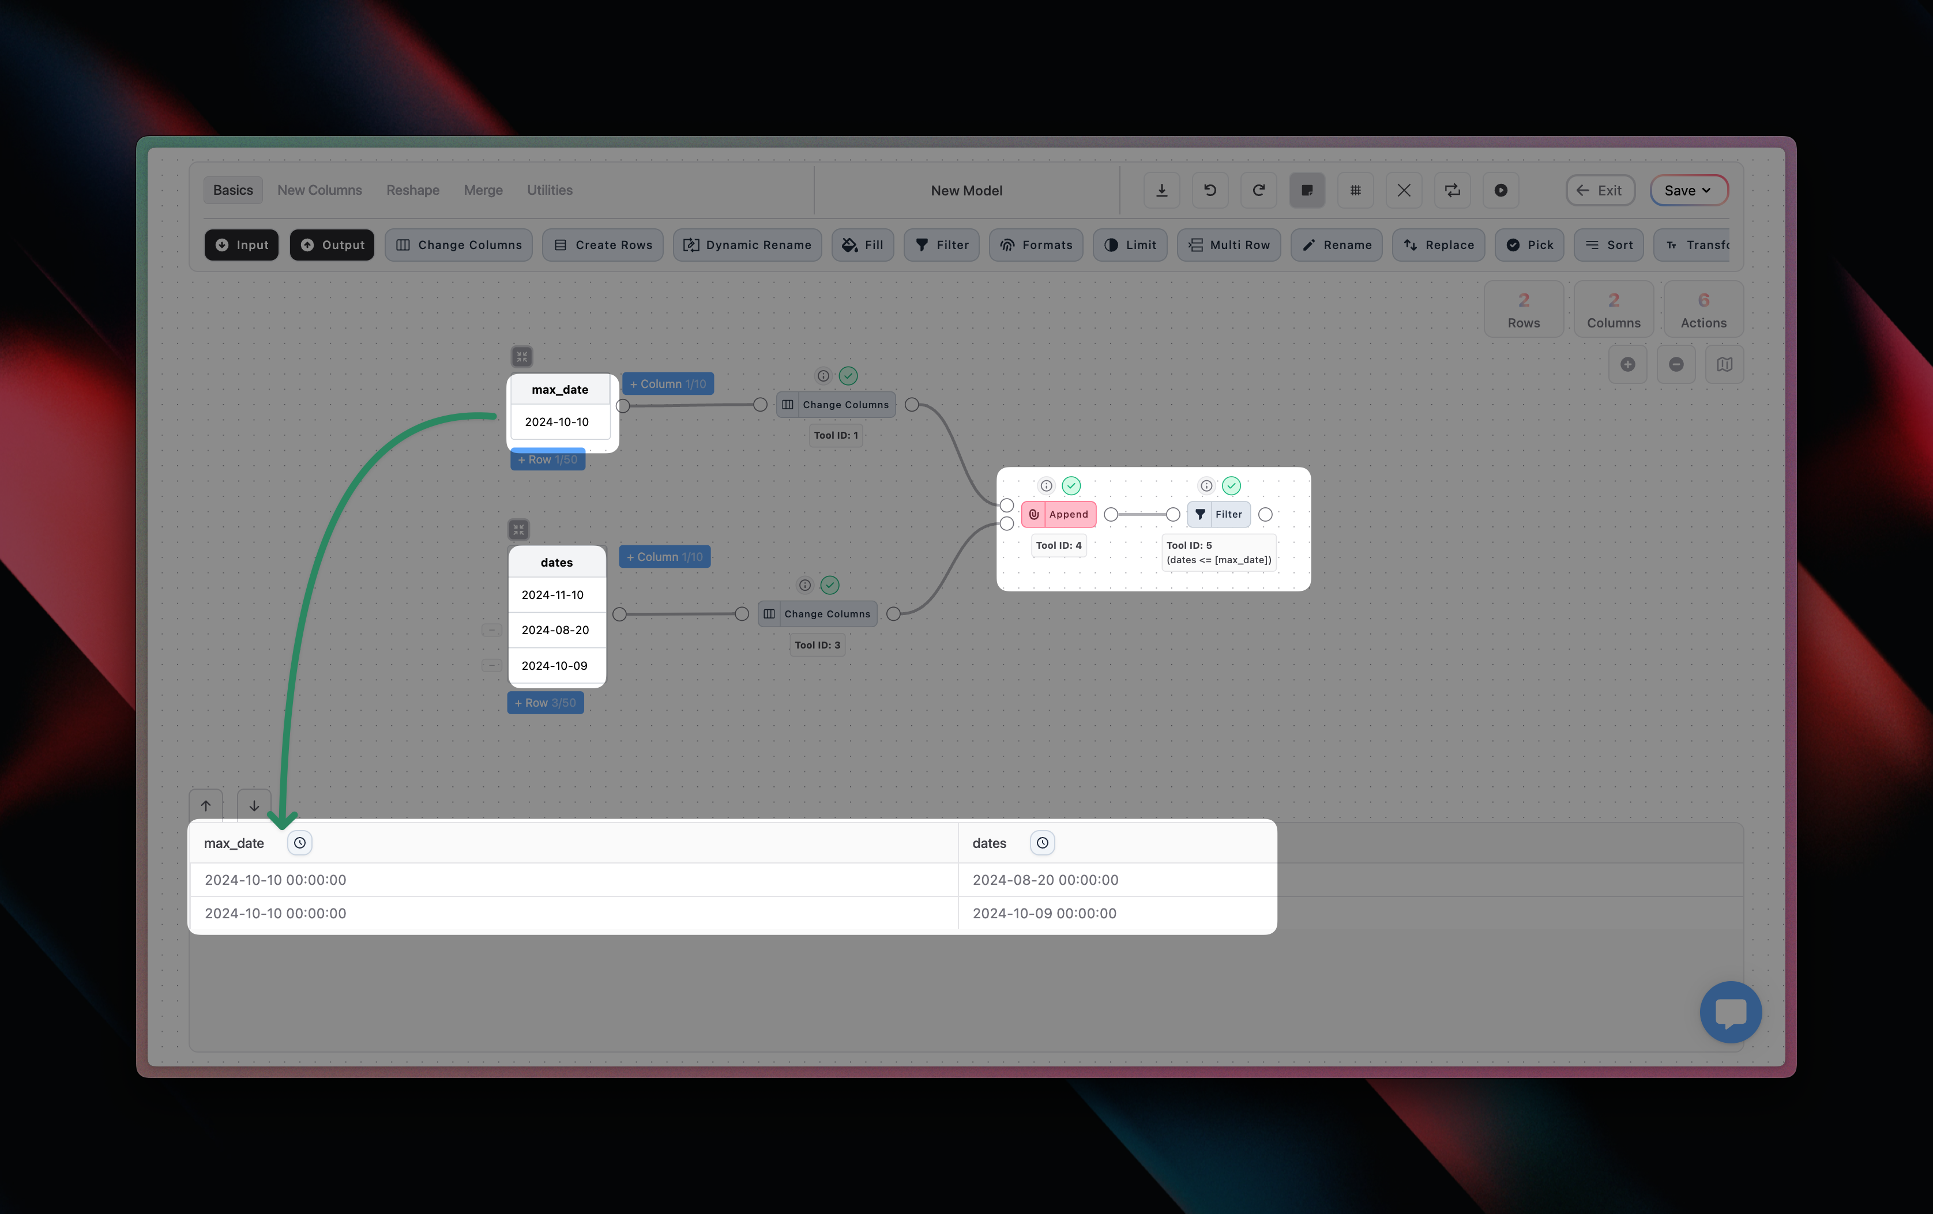Toggle the minimap icon
The height and width of the screenshot is (1214, 1933).
click(x=1724, y=364)
